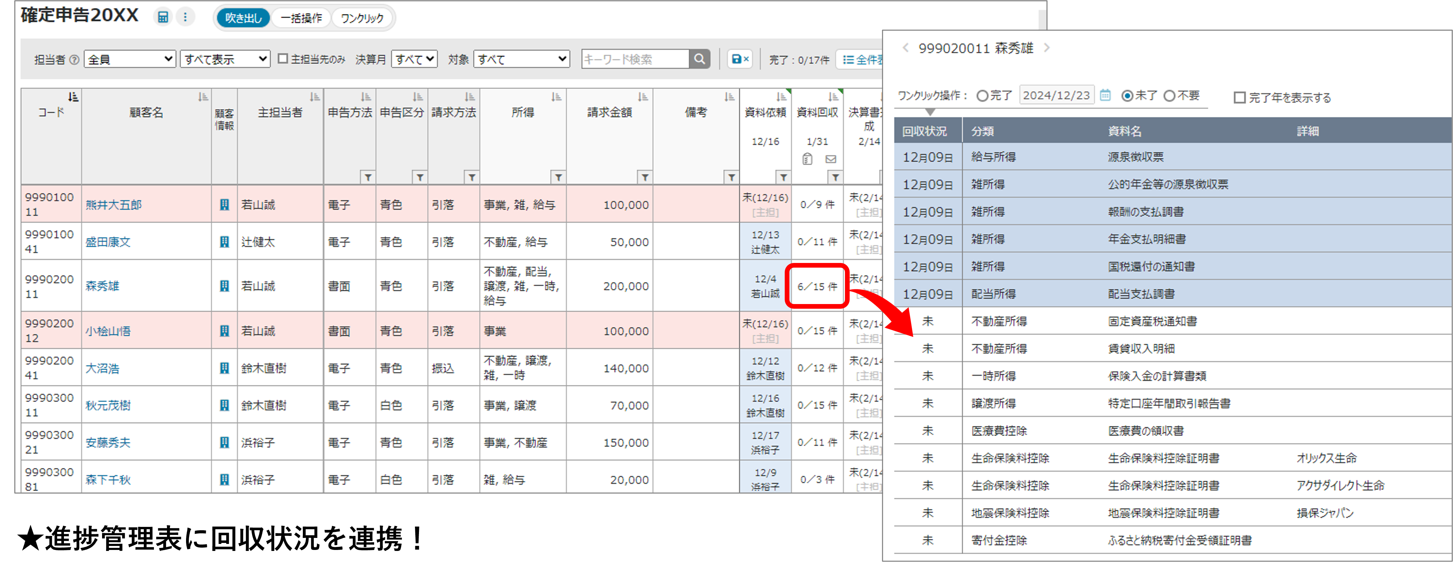Open the calendar picker next to 2024/12/23
The image size is (1453, 573).
tap(1105, 95)
